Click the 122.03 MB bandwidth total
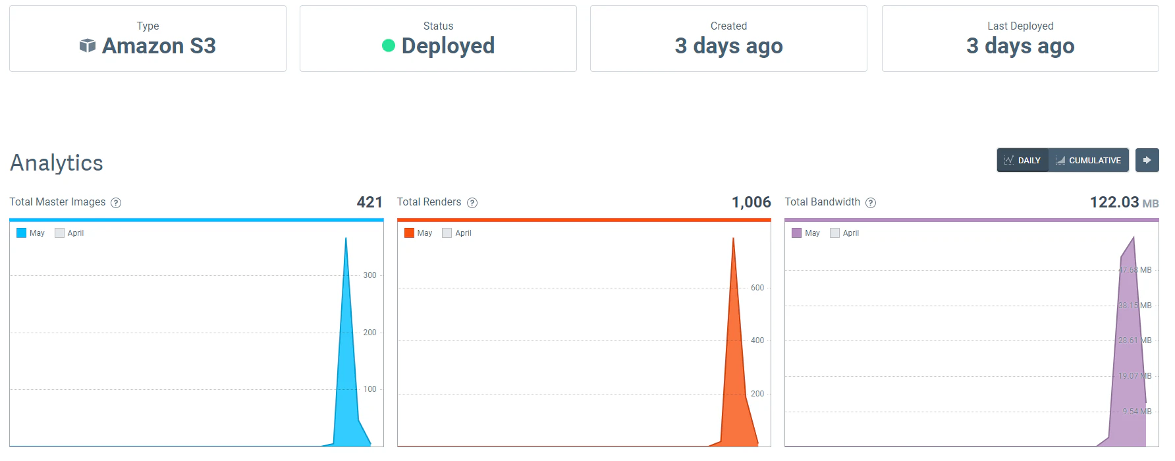 1124,202
